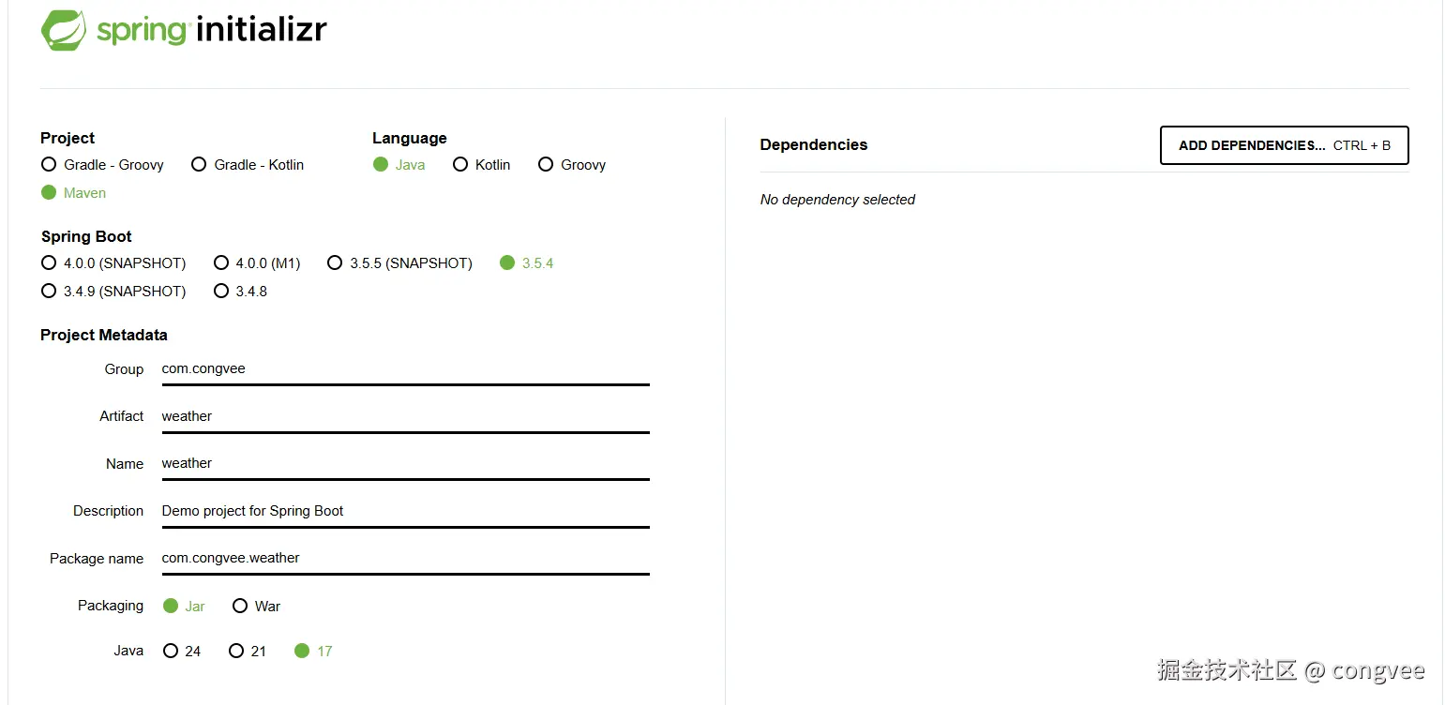Pick Spring Boot 3.5.5 (SNAPSHOT)
Image resolution: width=1445 pixels, height=705 pixels.
click(399, 263)
